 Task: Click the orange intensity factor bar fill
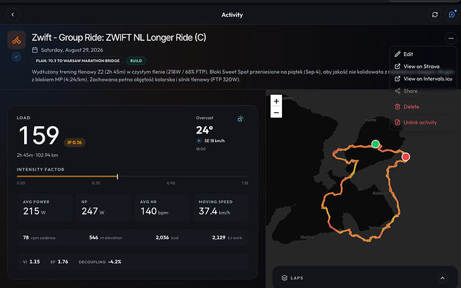[x=67, y=176]
